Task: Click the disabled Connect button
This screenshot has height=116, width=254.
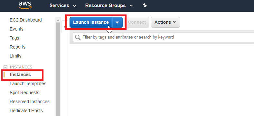Action: click(x=137, y=22)
